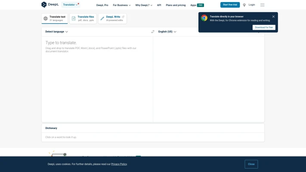Click the Chrome logo in the popup

tap(204, 18)
